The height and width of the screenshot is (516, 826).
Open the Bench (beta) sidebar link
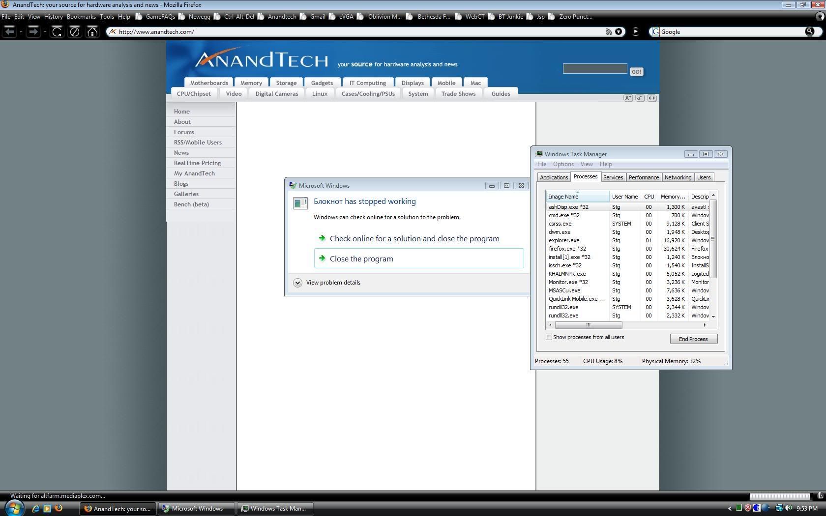(191, 204)
